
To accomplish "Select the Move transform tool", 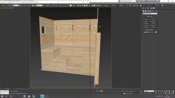I will 28,5.
